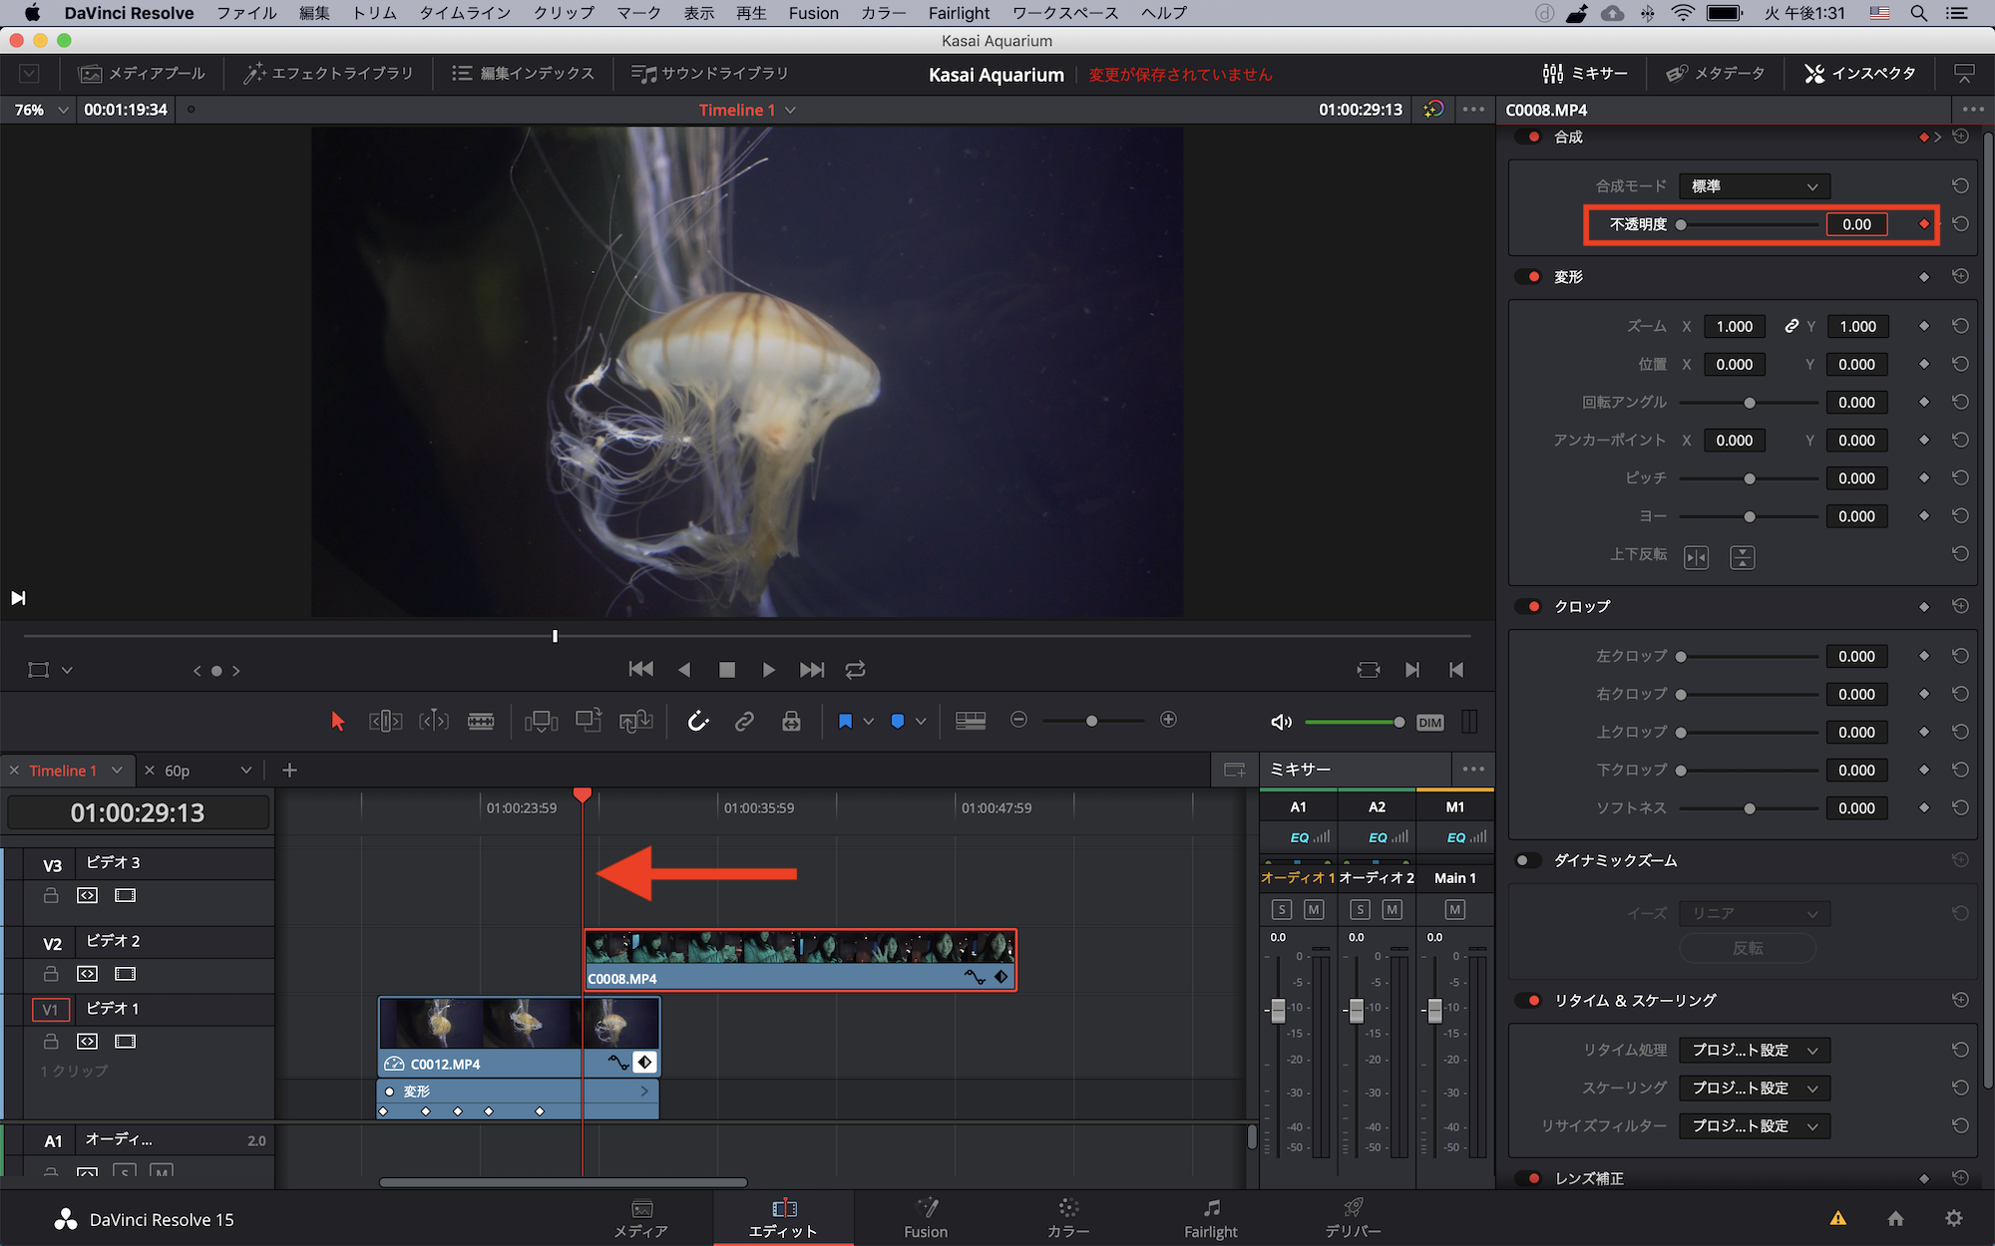Mute the A1 channel in the mixer
The image size is (1995, 1246).
[1313, 909]
